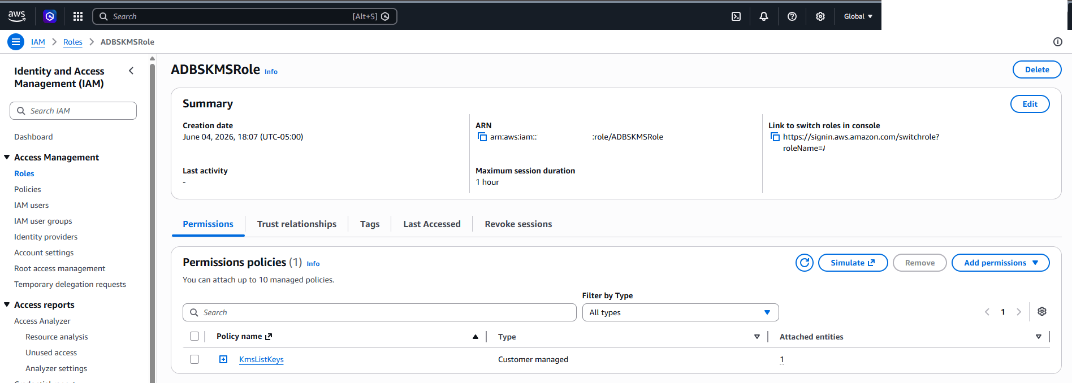Go to Dashboard in sidebar

33,137
